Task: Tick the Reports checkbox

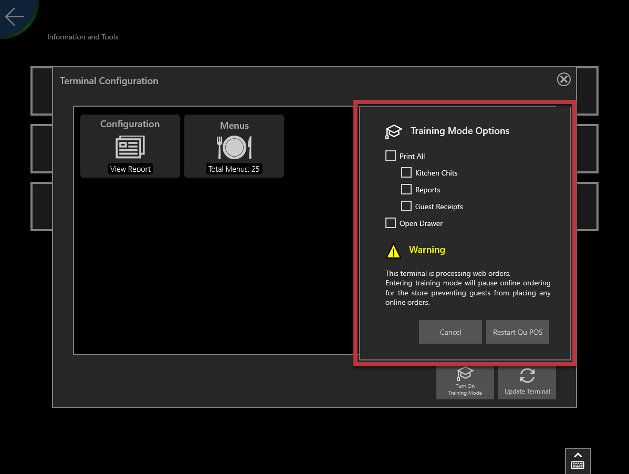Action: click(406, 189)
